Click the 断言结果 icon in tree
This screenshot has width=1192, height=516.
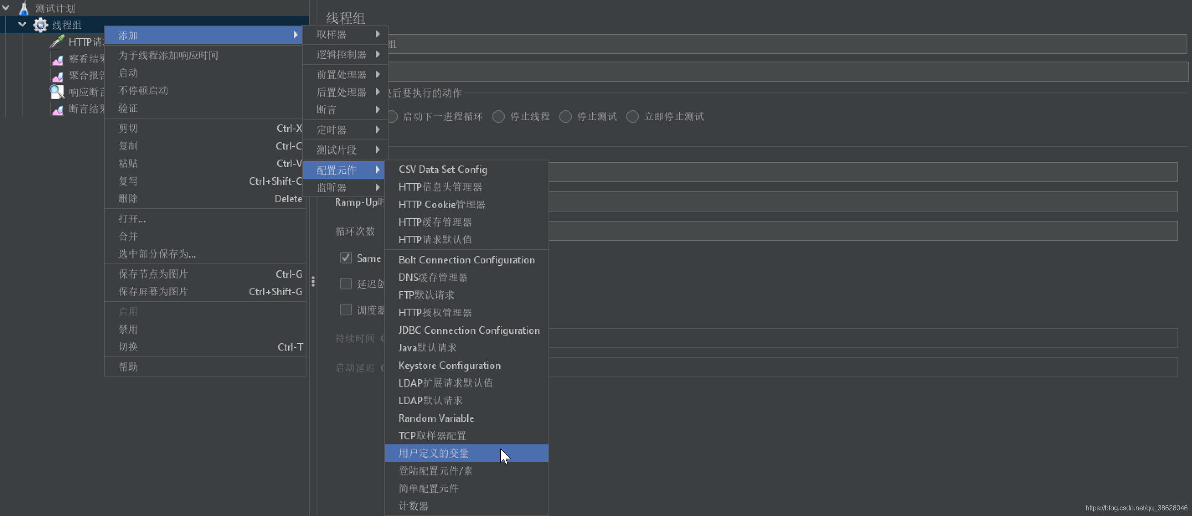click(57, 108)
